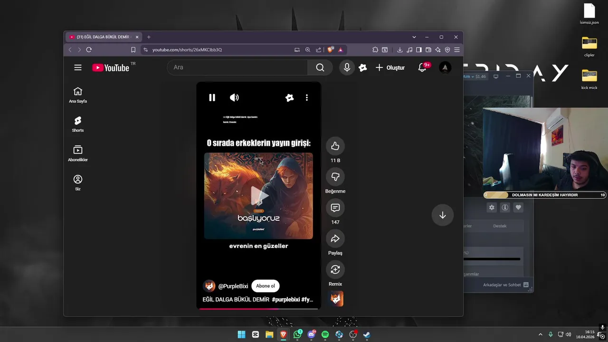Open WhatsApp from the taskbar
Screen dimensions: 608x342
(x=297, y=334)
